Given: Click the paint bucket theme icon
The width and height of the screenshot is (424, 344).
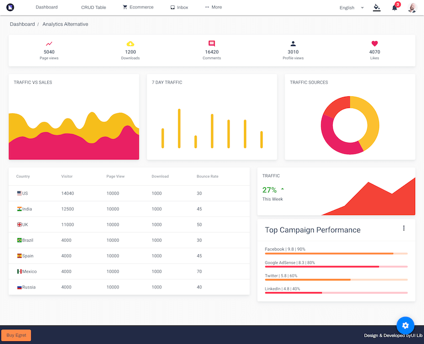Looking at the screenshot, I should coord(377,7).
